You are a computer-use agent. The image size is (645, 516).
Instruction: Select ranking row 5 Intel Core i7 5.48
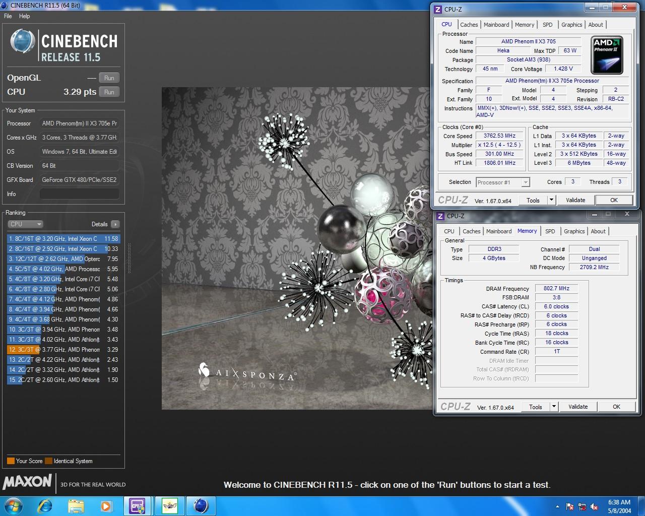[x=63, y=279]
